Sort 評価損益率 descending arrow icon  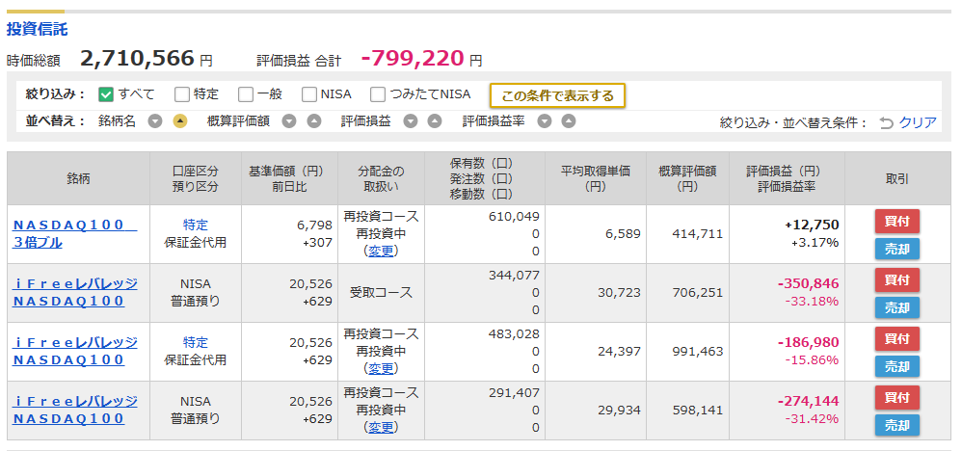pos(545,121)
